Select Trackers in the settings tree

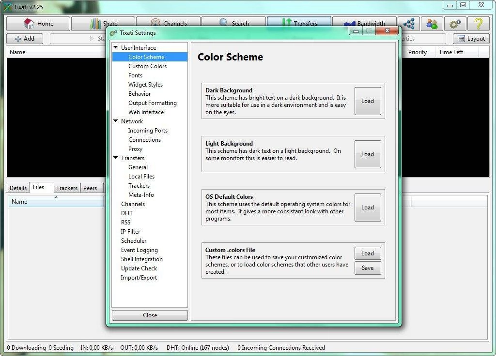point(139,185)
